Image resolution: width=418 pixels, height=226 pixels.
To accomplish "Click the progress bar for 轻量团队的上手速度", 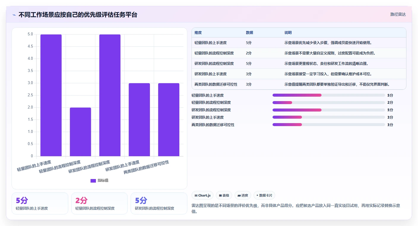I will tap(329, 95).
